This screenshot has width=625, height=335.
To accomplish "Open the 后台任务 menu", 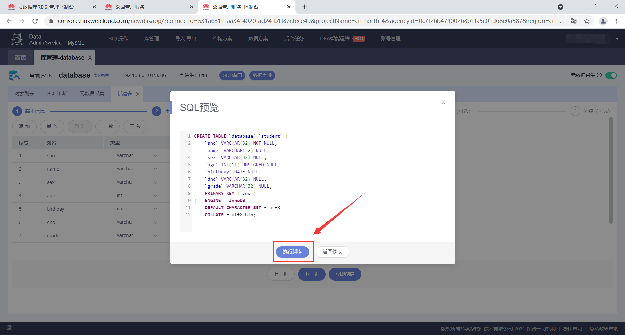I will coord(294,39).
